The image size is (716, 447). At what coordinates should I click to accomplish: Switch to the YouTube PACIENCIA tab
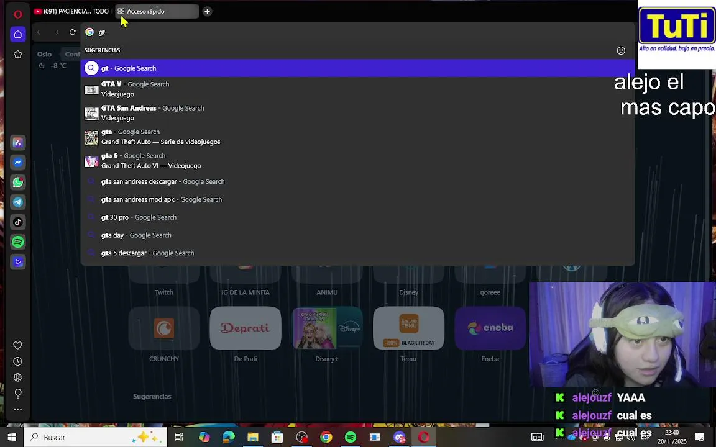pos(72,11)
